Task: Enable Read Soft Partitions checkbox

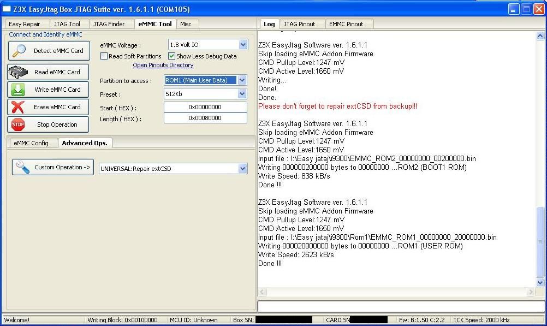Action: [x=104, y=56]
